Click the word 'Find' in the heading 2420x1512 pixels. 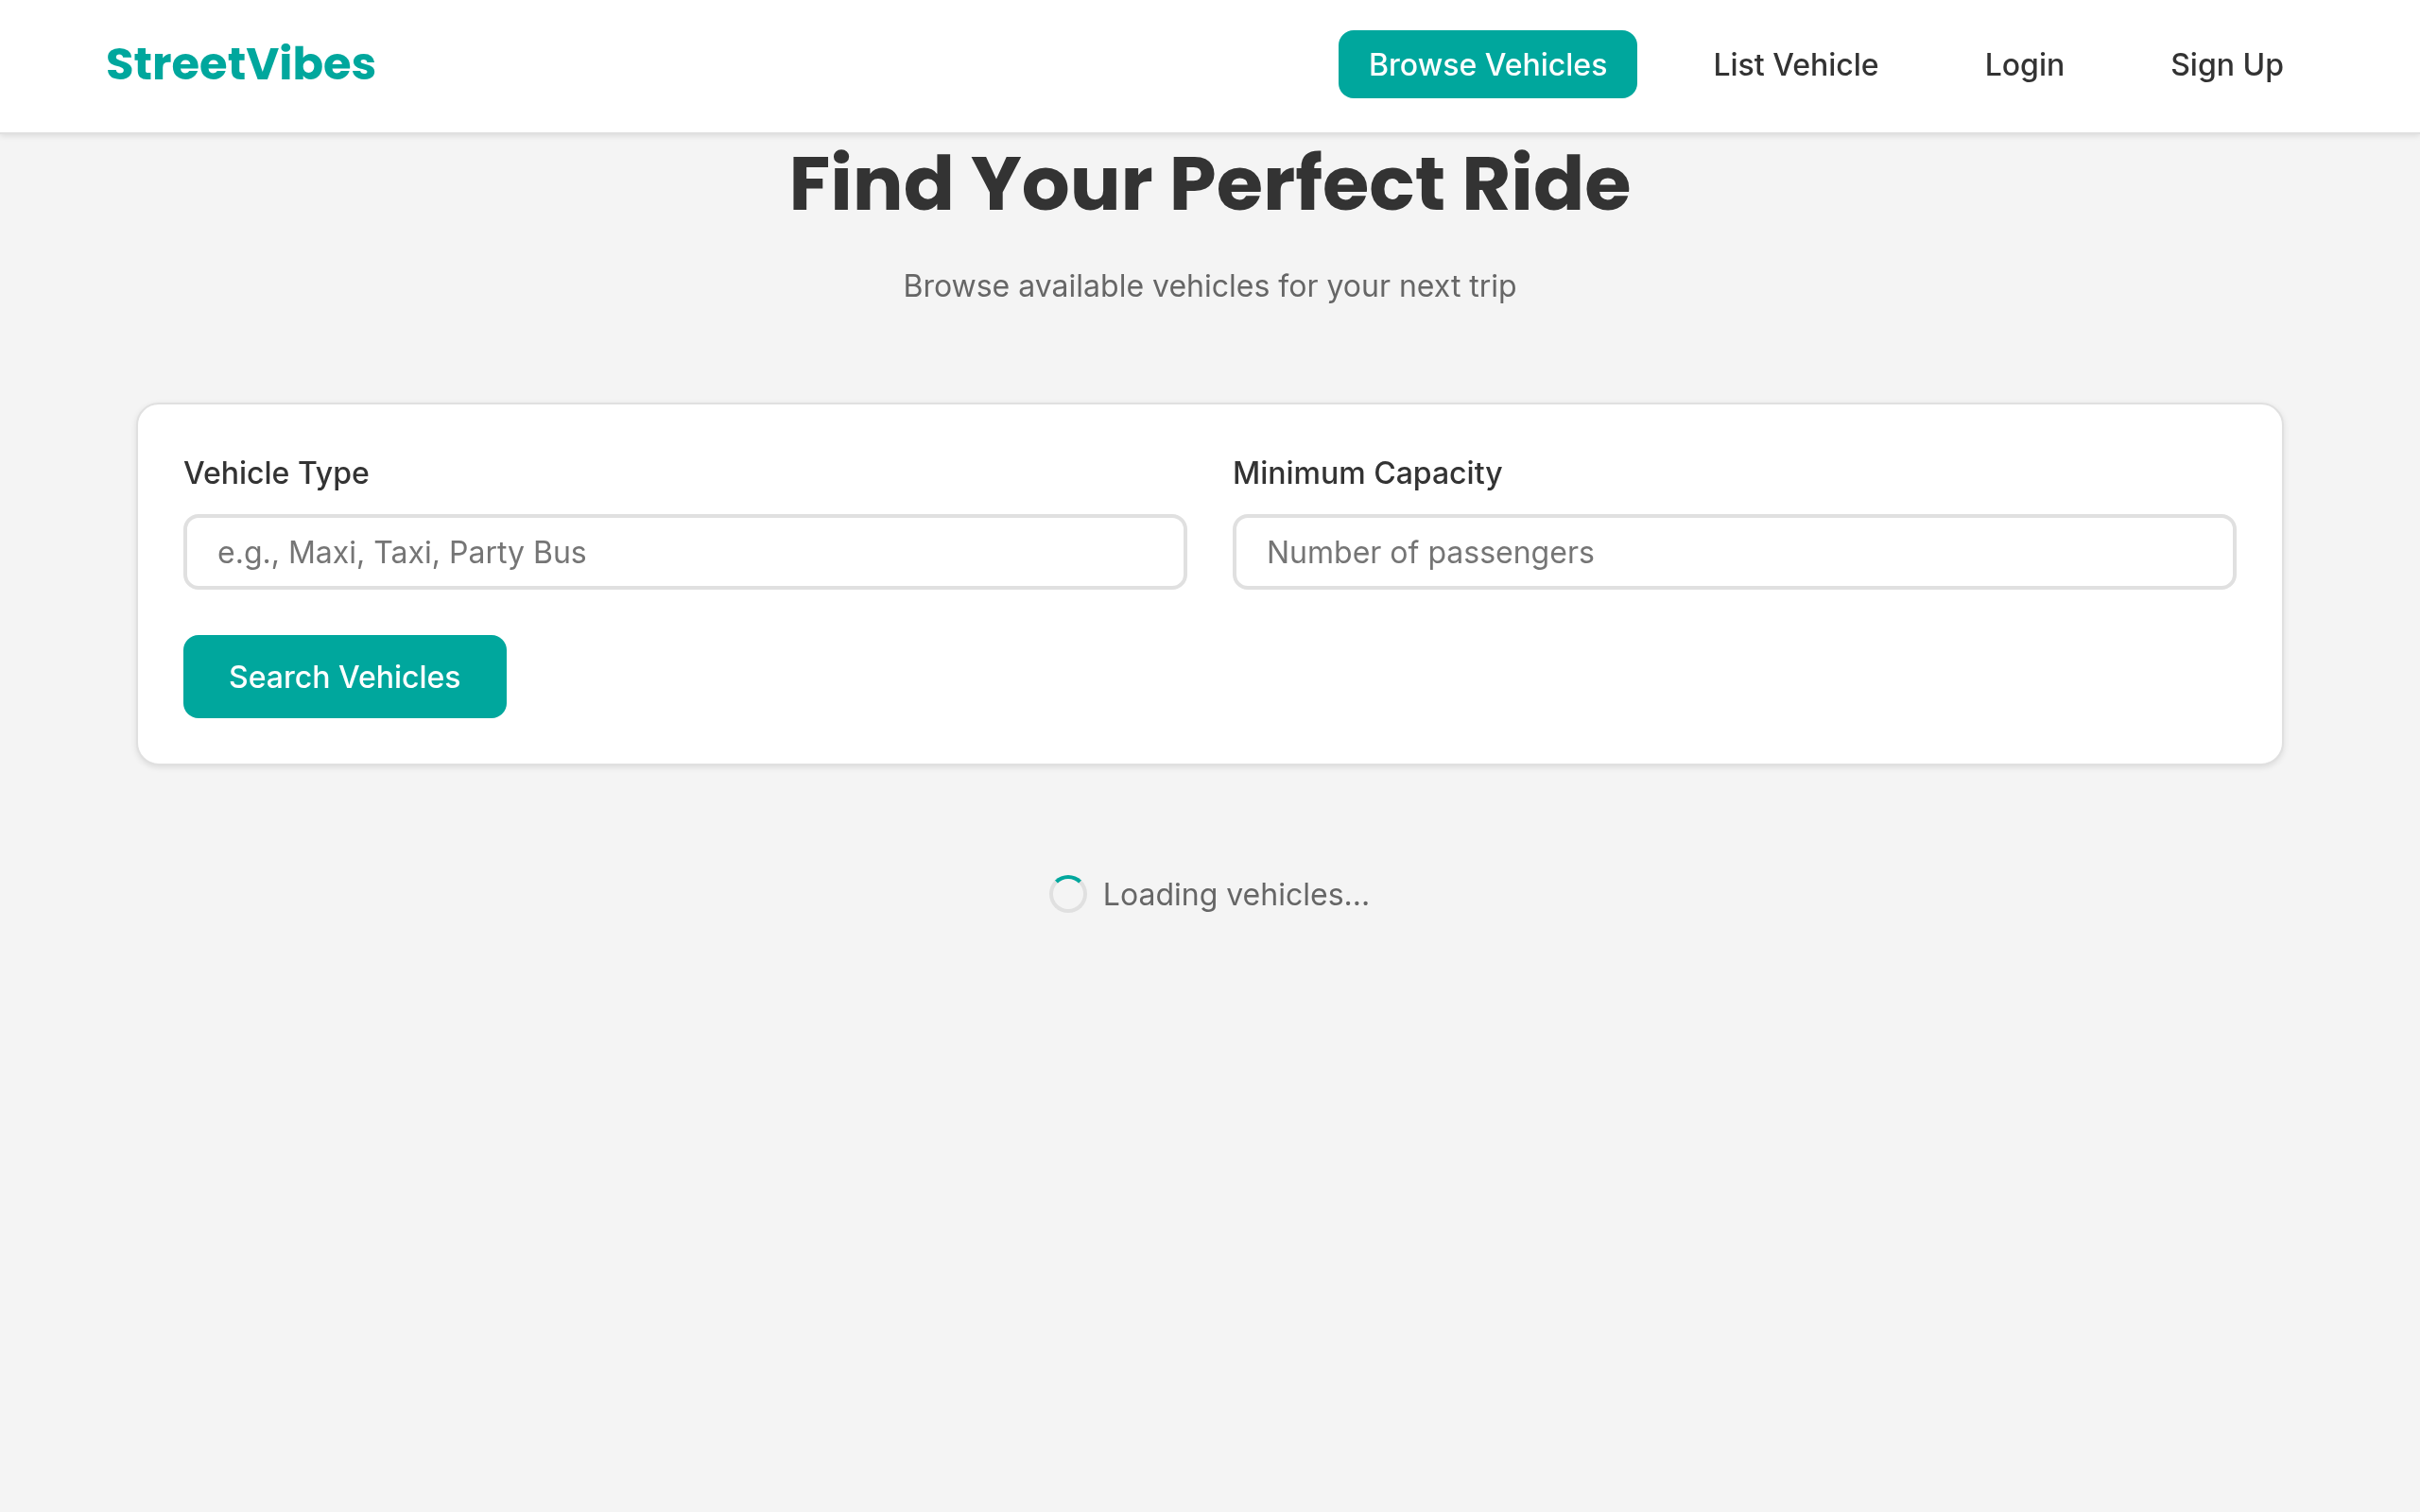tap(870, 185)
